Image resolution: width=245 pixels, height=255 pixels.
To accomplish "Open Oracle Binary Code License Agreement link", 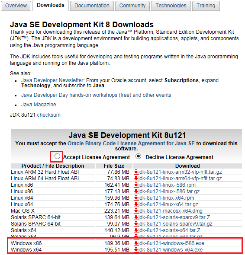I will 131,143.
